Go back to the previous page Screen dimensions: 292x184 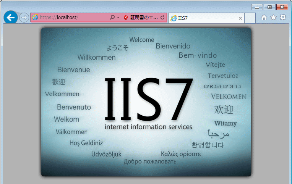10,18
